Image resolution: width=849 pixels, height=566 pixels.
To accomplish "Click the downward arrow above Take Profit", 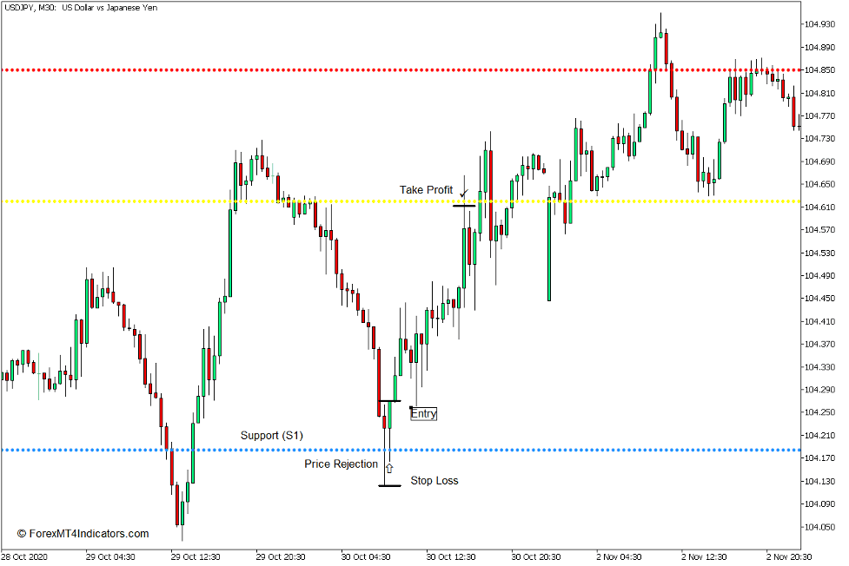I will 463,194.
